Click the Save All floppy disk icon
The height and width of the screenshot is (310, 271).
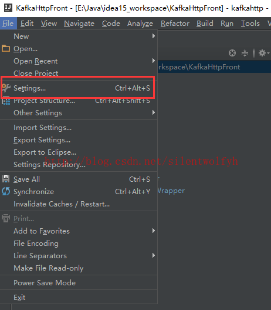tap(6, 179)
